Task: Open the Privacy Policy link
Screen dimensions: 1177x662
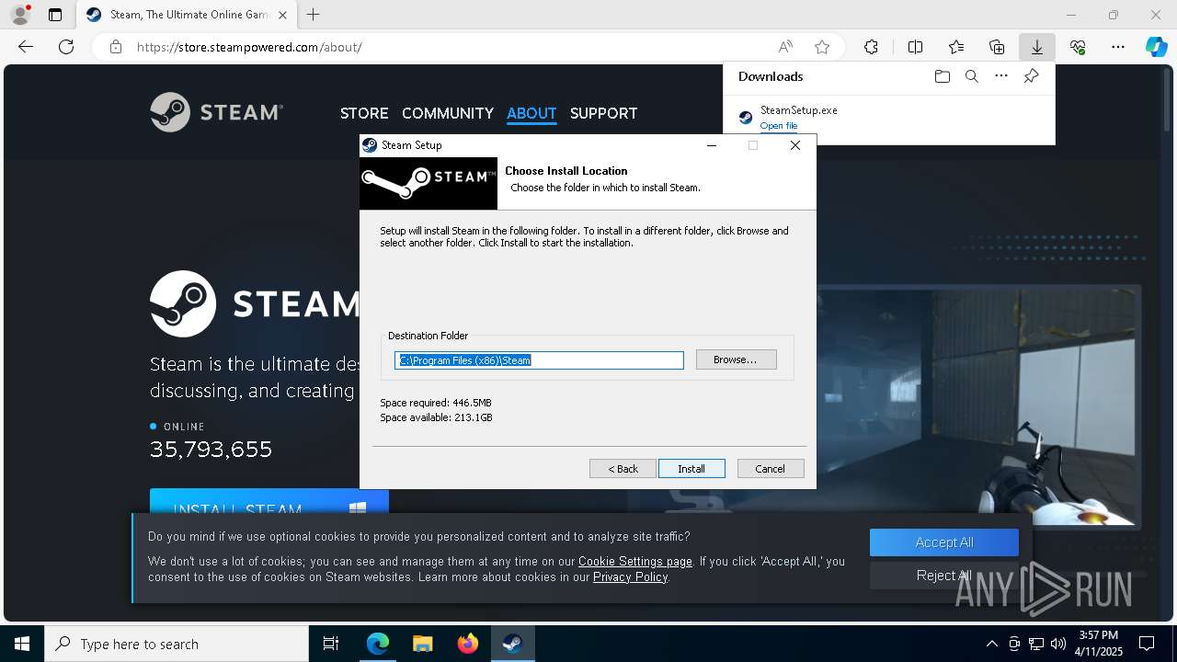Action: click(x=630, y=576)
